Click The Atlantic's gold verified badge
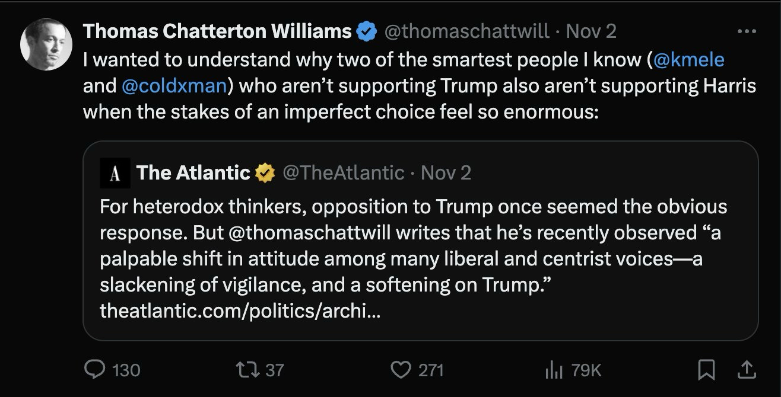Viewport: 781px width, 397px height. (265, 173)
